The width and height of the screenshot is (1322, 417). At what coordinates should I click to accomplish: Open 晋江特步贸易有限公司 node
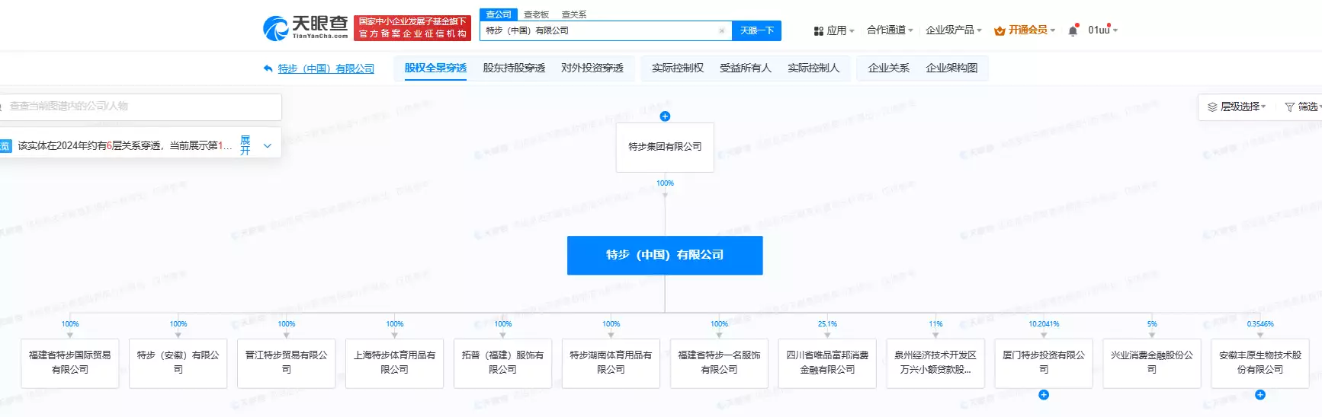287,363
